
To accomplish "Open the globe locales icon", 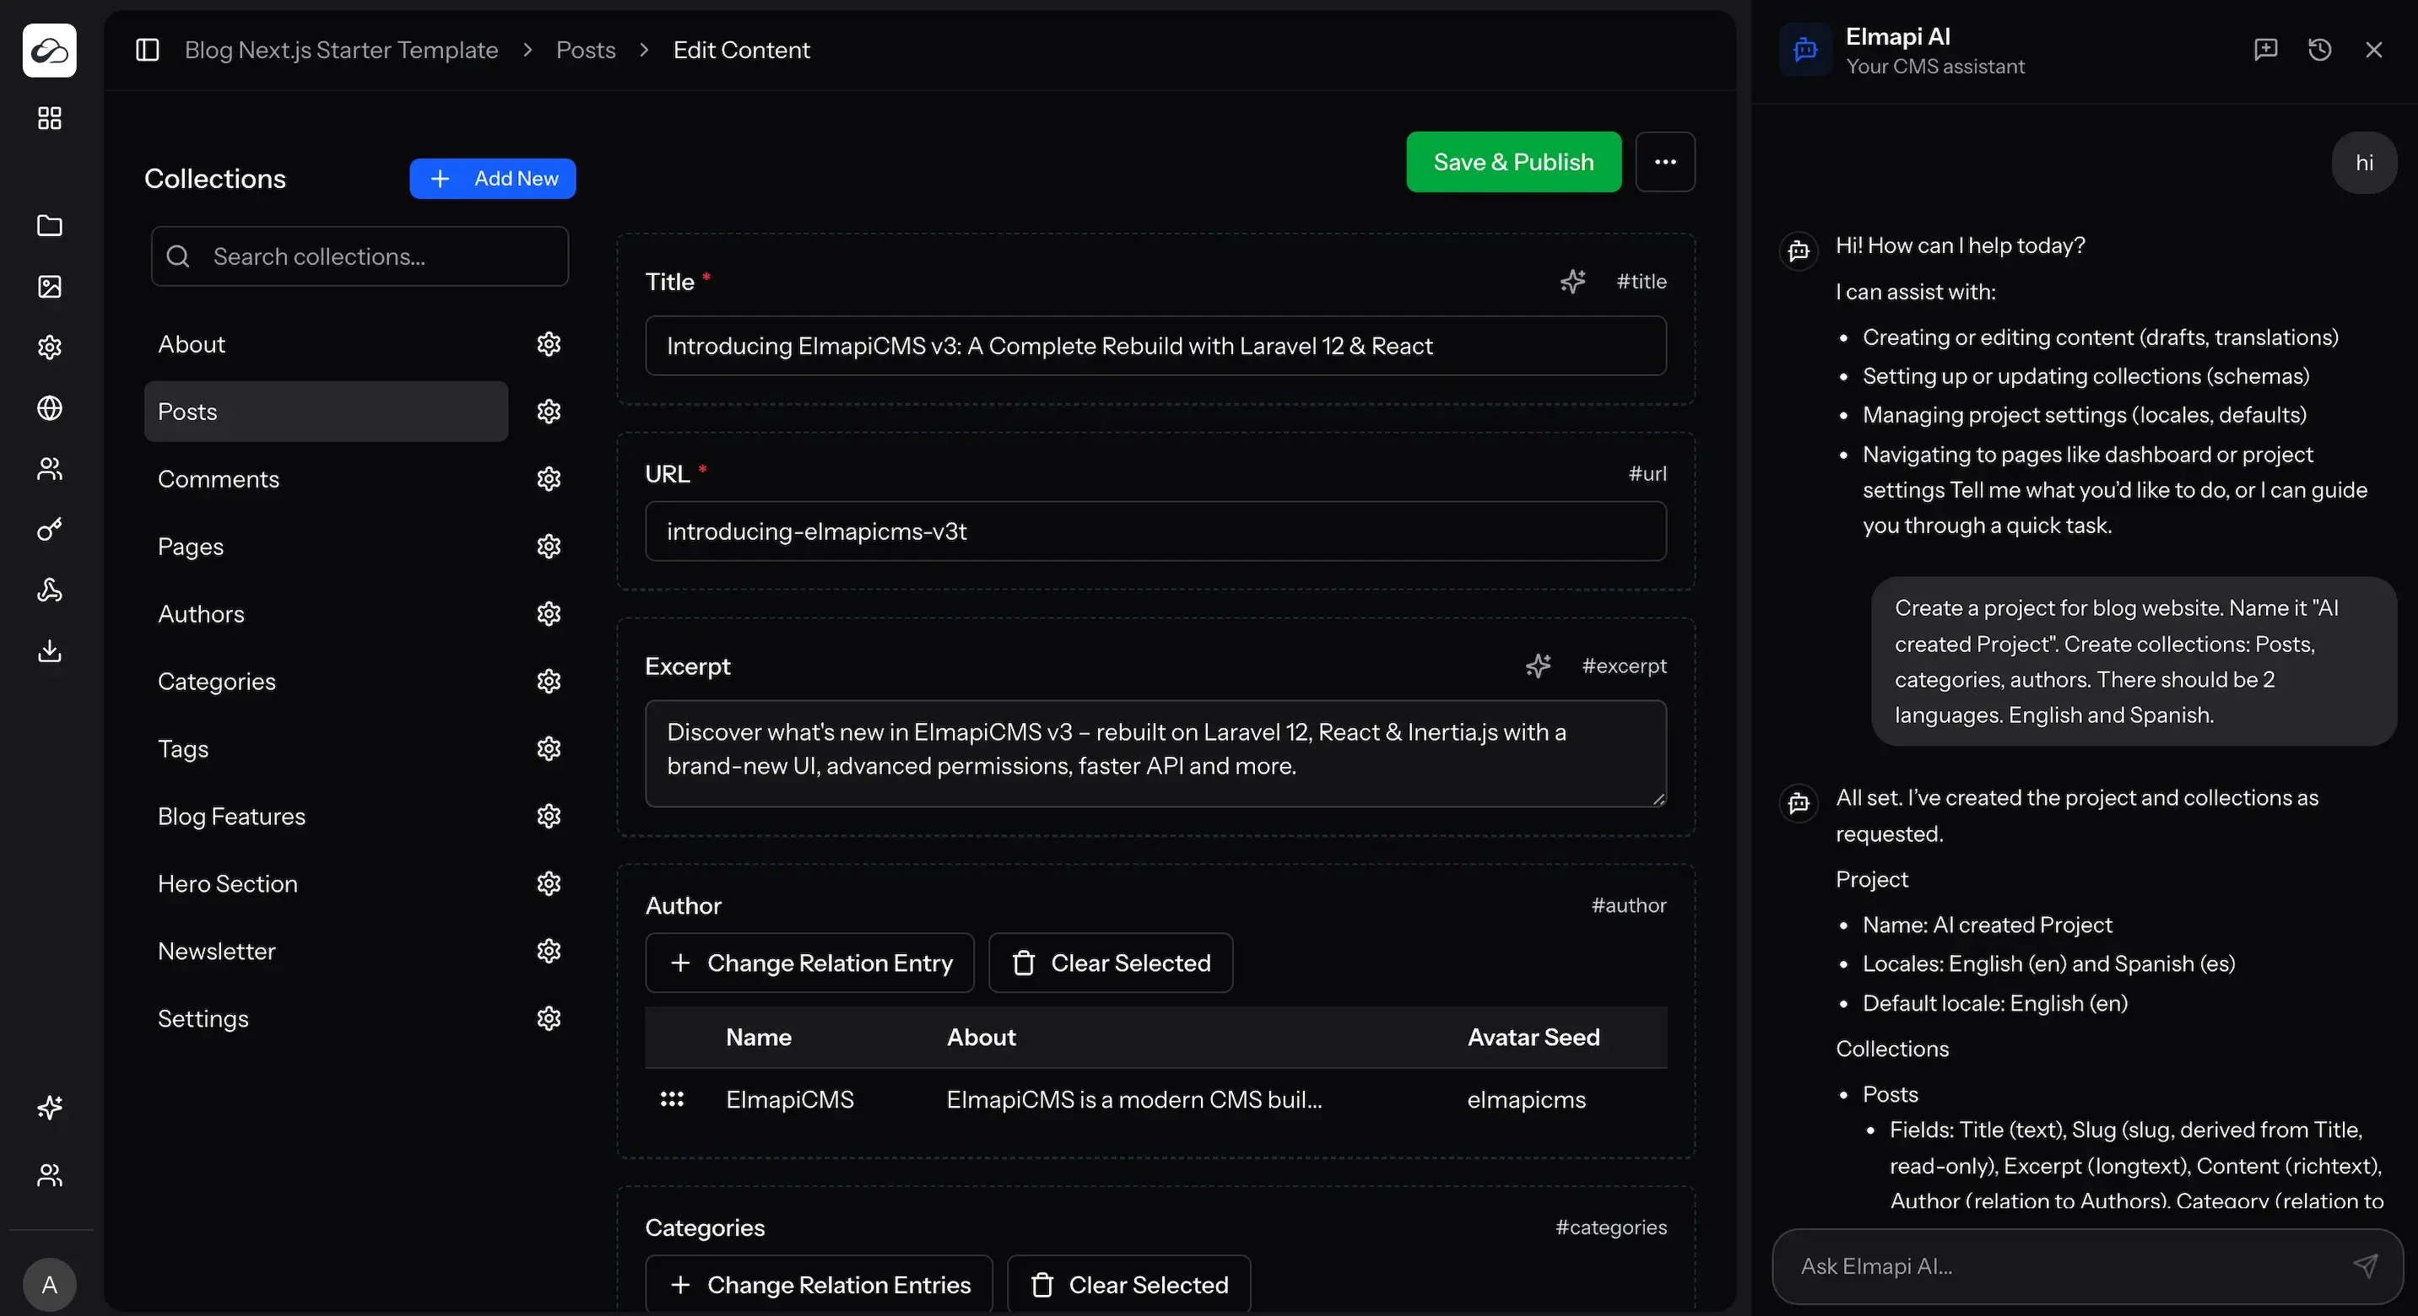I will coord(50,408).
